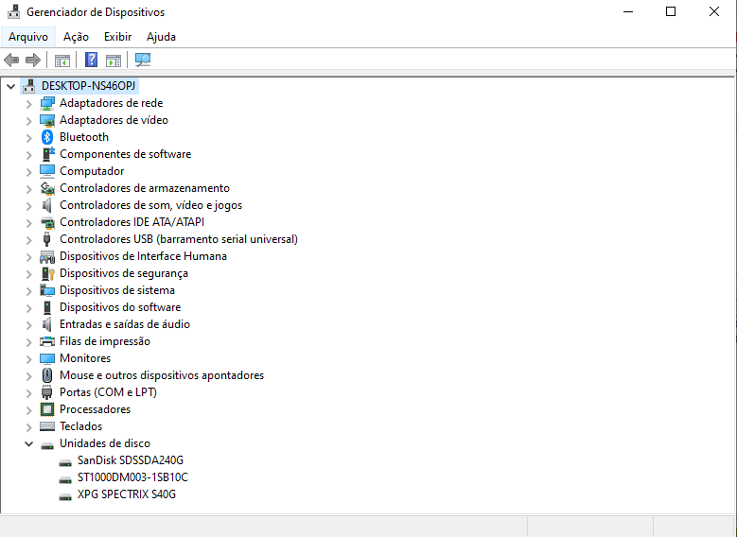Select the Componentes de software label

(x=126, y=154)
